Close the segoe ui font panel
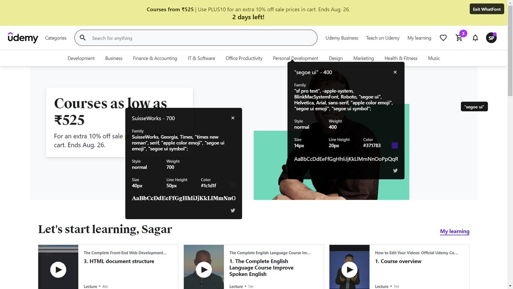 coord(395,72)
